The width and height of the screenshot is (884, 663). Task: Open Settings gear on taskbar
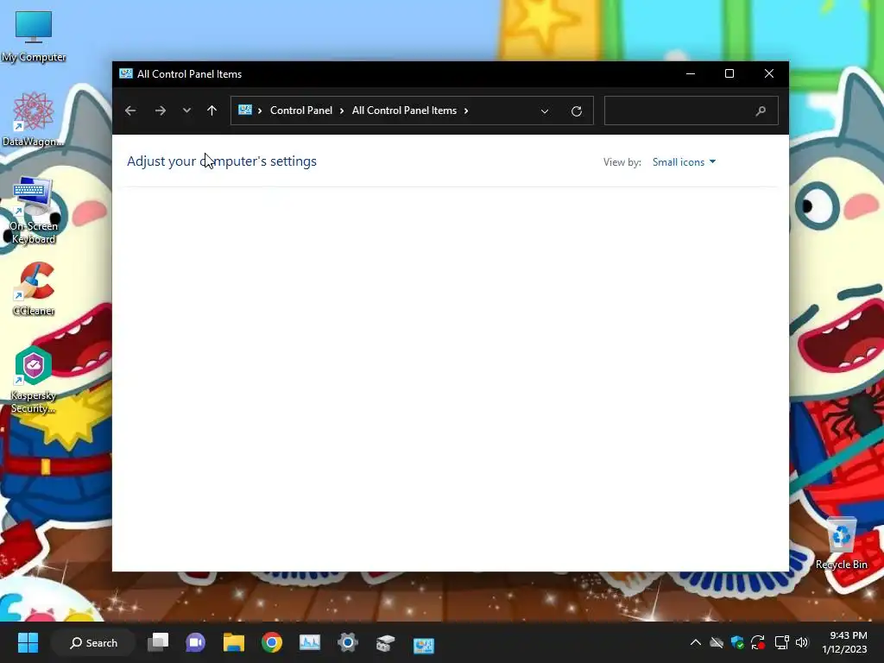coord(348,642)
